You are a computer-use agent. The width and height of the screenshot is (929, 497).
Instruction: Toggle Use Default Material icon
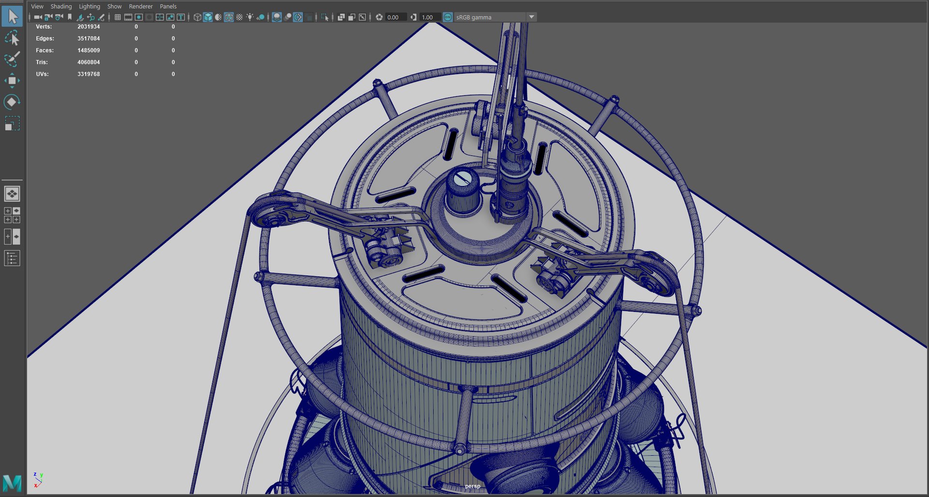click(x=218, y=17)
